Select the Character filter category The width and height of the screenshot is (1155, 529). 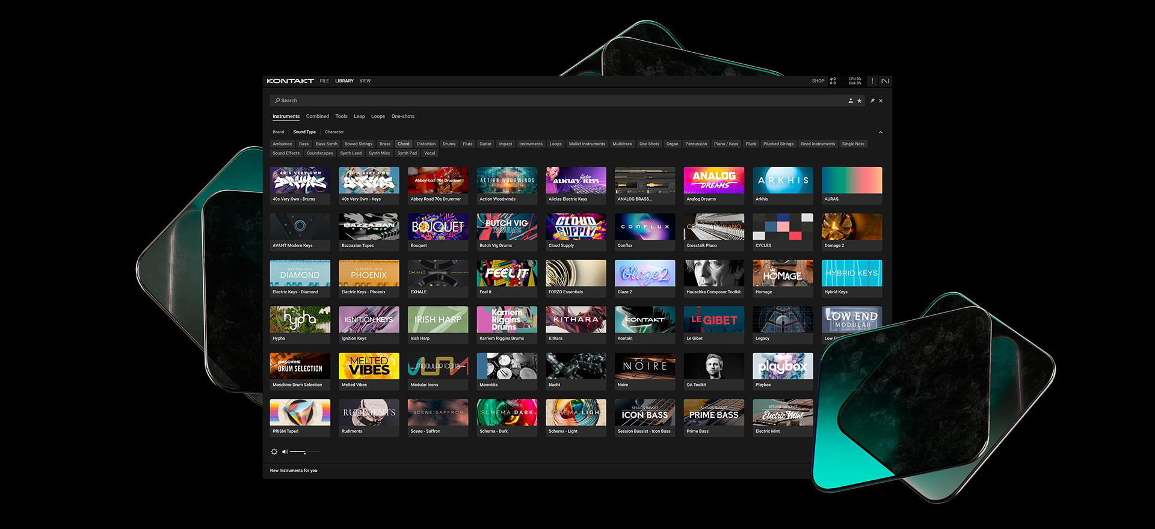point(334,132)
